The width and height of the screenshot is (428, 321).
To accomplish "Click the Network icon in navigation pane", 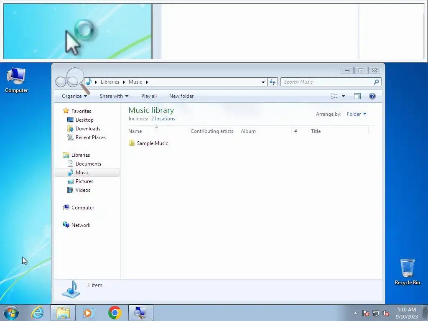I will tap(66, 225).
